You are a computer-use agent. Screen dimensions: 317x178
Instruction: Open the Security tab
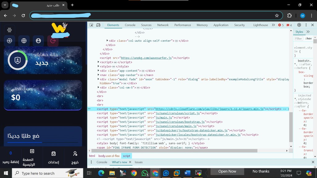point(239,25)
